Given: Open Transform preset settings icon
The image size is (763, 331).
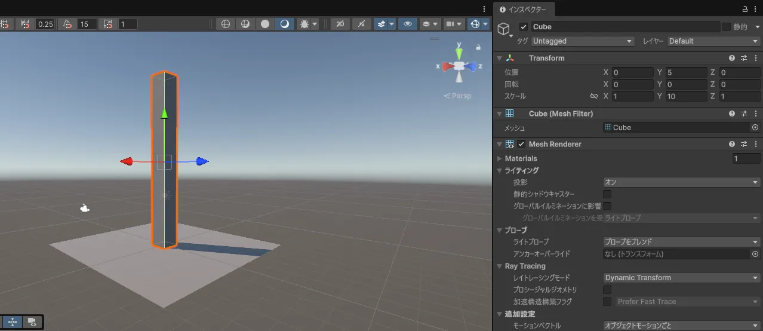Looking at the screenshot, I should (x=744, y=58).
